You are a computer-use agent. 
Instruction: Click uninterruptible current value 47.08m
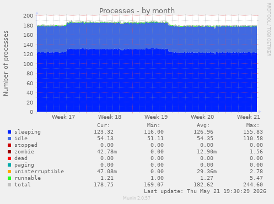[107, 172]
